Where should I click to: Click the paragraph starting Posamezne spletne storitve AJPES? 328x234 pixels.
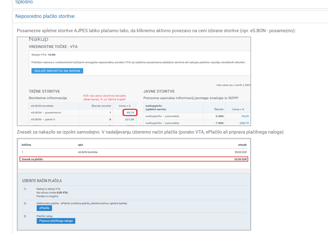156,31
